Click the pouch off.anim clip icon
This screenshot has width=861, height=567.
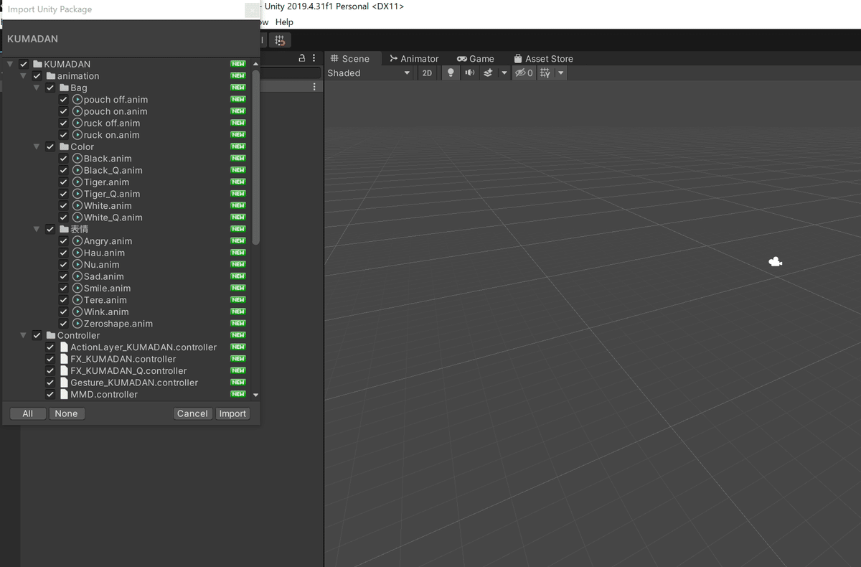click(x=77, y=99)
